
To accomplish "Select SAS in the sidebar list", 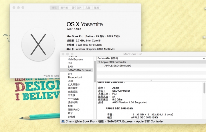I will (x=70, y=66).
